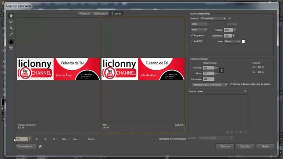The width and height of the screenshot is (283, 159).
Task: Select the original image preview pane
Action: [x=58, y=69]
